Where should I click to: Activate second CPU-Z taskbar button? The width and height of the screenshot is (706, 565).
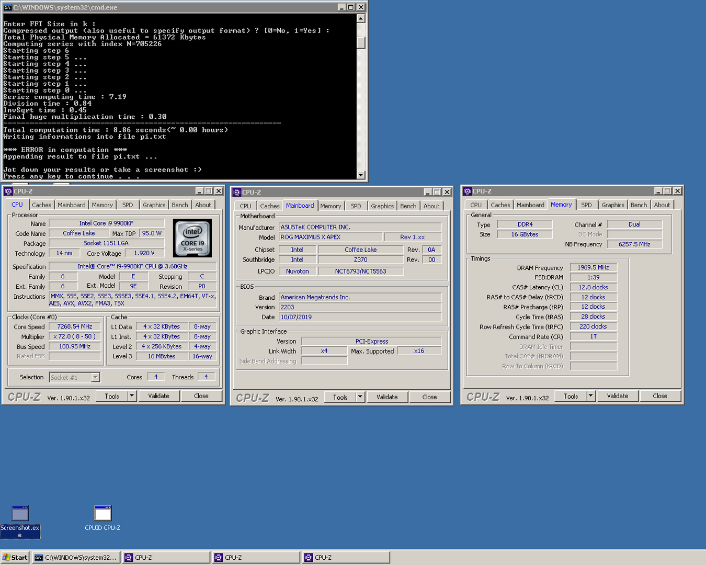coord(256,557)
